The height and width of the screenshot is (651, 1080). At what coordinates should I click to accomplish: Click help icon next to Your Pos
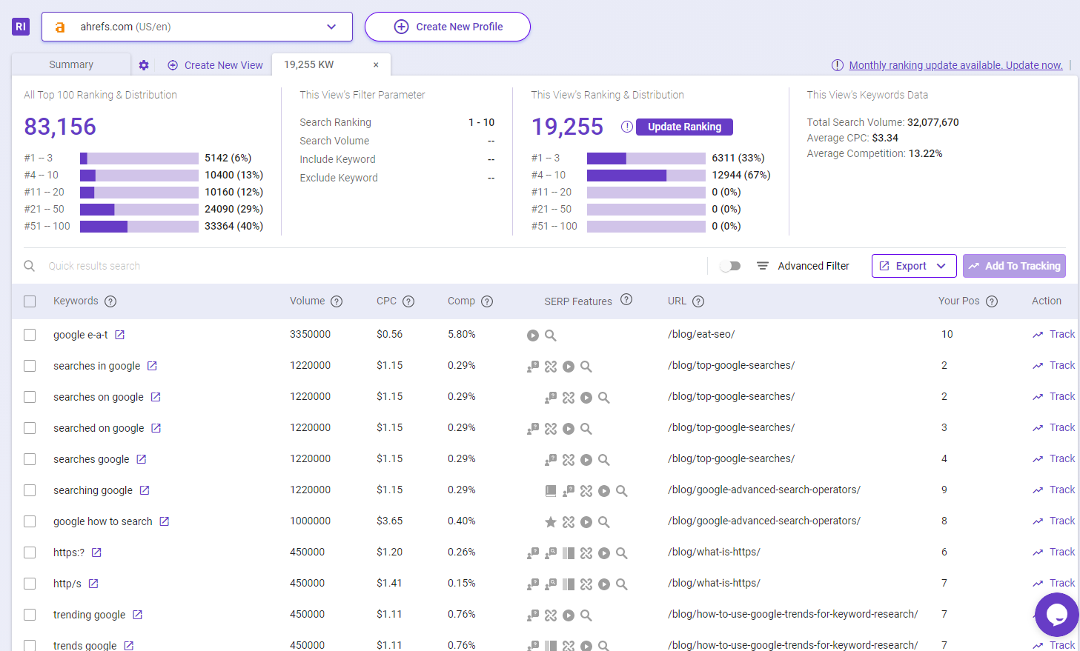(x=992, y=301)
